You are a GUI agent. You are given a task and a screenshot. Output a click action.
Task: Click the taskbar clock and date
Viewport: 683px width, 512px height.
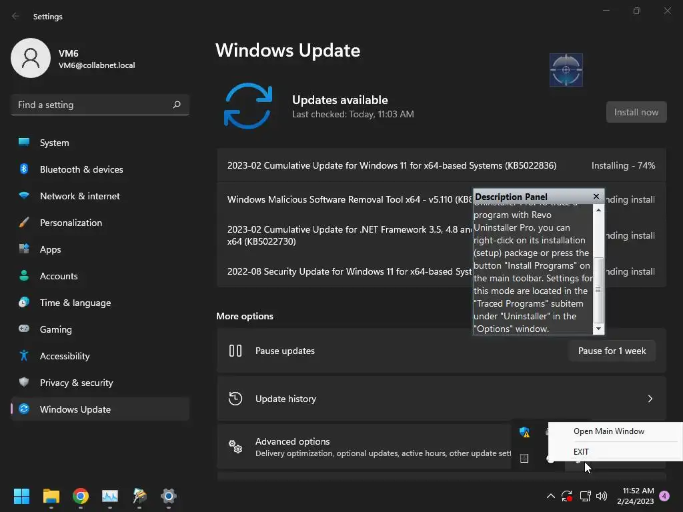[x=635, y=496]
